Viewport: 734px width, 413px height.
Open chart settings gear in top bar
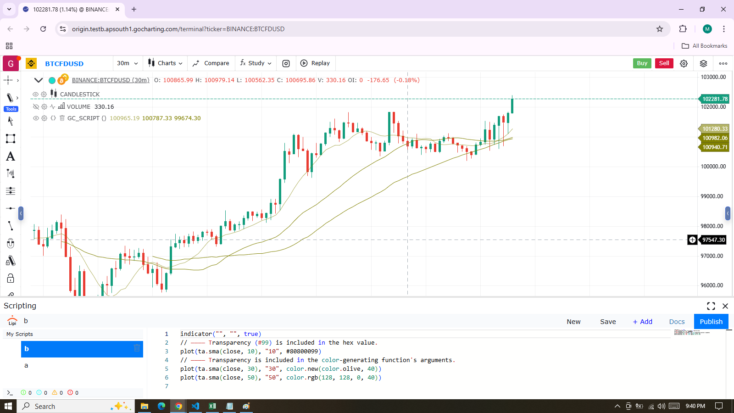click(x=684, y=63)
